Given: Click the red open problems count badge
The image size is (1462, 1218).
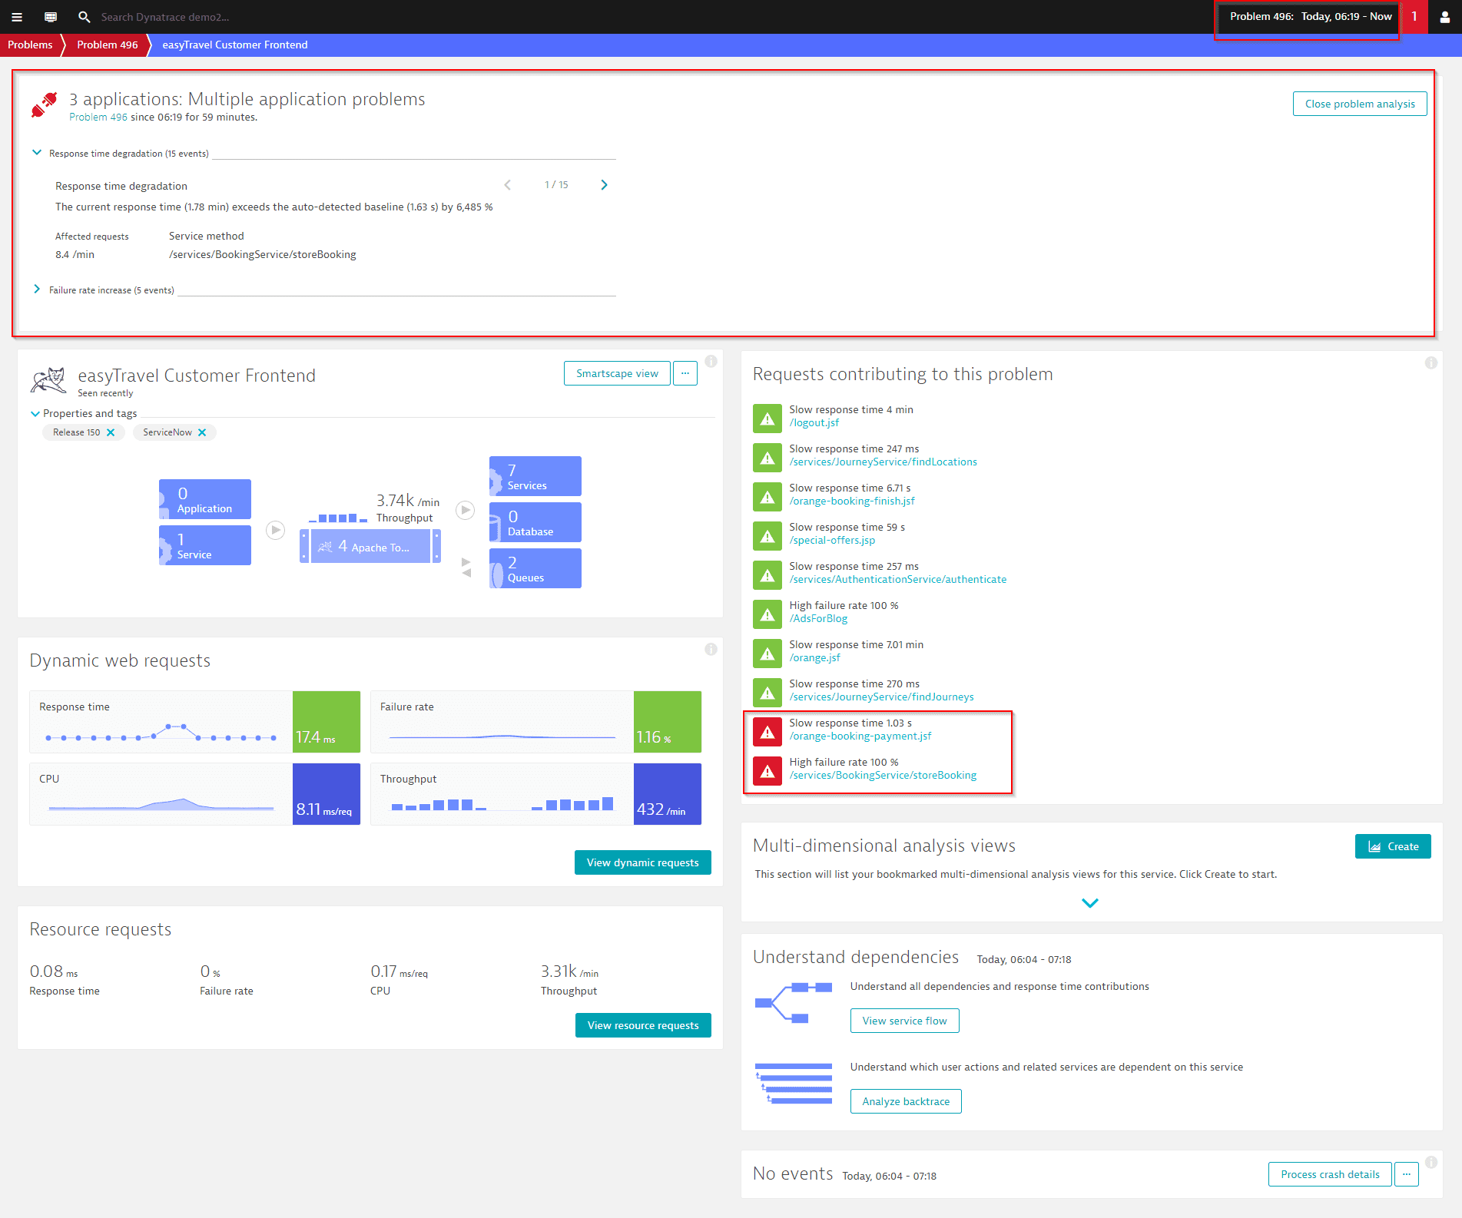Looking at the screenshot, I should (x=1414, y=16).
